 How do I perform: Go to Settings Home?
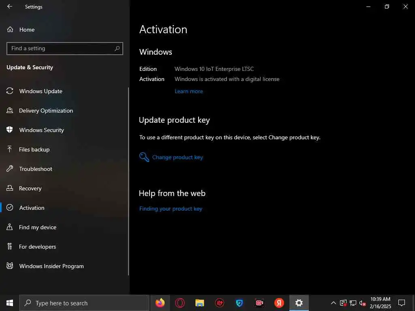tap(27, 30)
